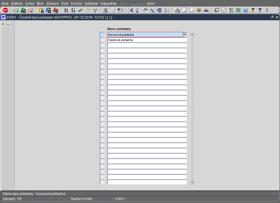Click the clock calendar icon
This screenshot has height=203, width=280.
[x=224, y=10]
